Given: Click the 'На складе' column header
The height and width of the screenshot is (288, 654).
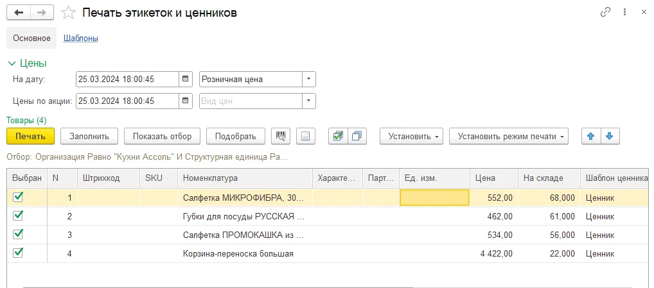Looking at the screenshot, I should [549, 178].
